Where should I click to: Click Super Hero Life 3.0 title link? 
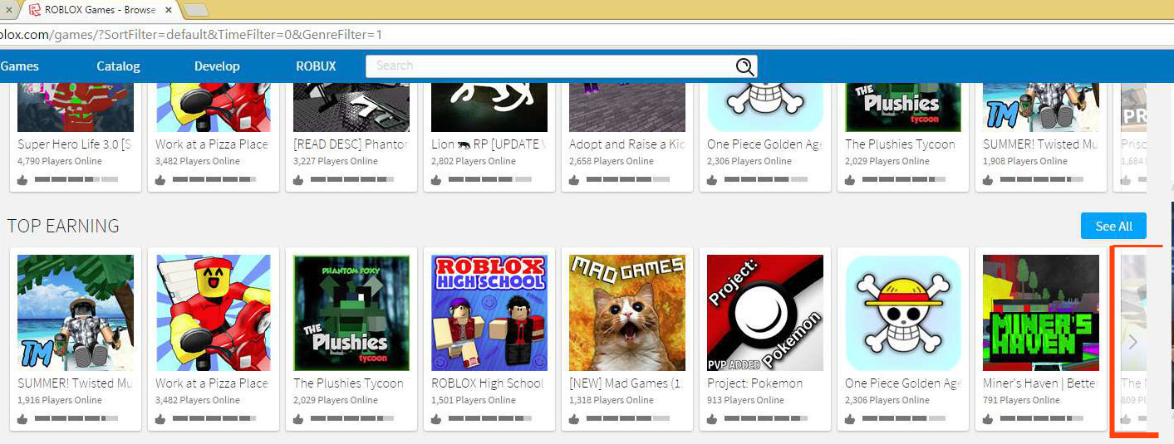coord(76,144)
